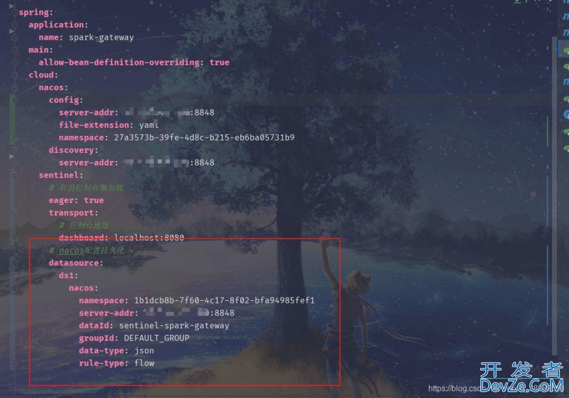Open the green inspection widget icon at top right

[x=517, y=2]
